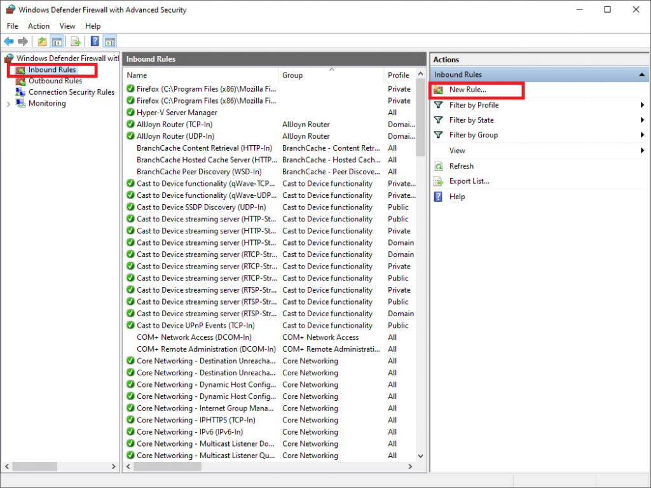This screenshot has height=488, width=651.
Task: Click the blue Back arrow in toolbar
Action: pos(9,41)
